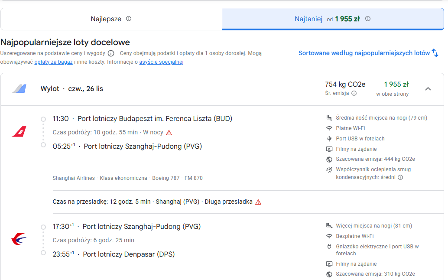The height and width of the screenshot is (280, 448).
Task: Click the seat icon for 81 cm legroom
Action: point(329,226)
